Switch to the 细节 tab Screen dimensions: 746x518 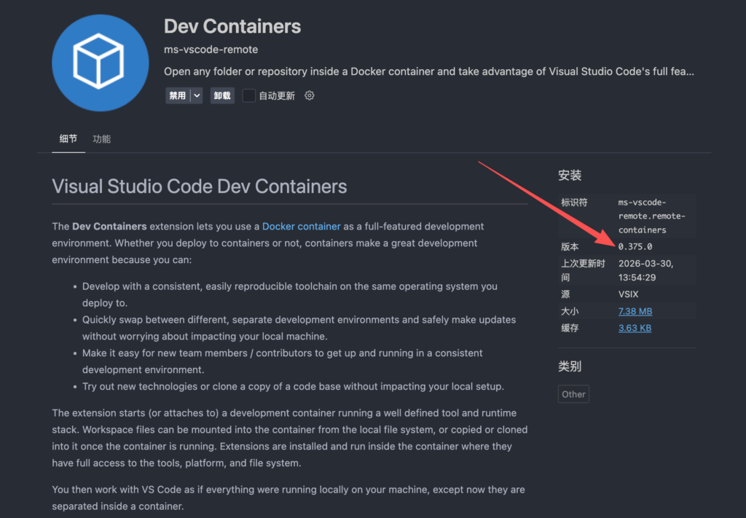[68, 138]
